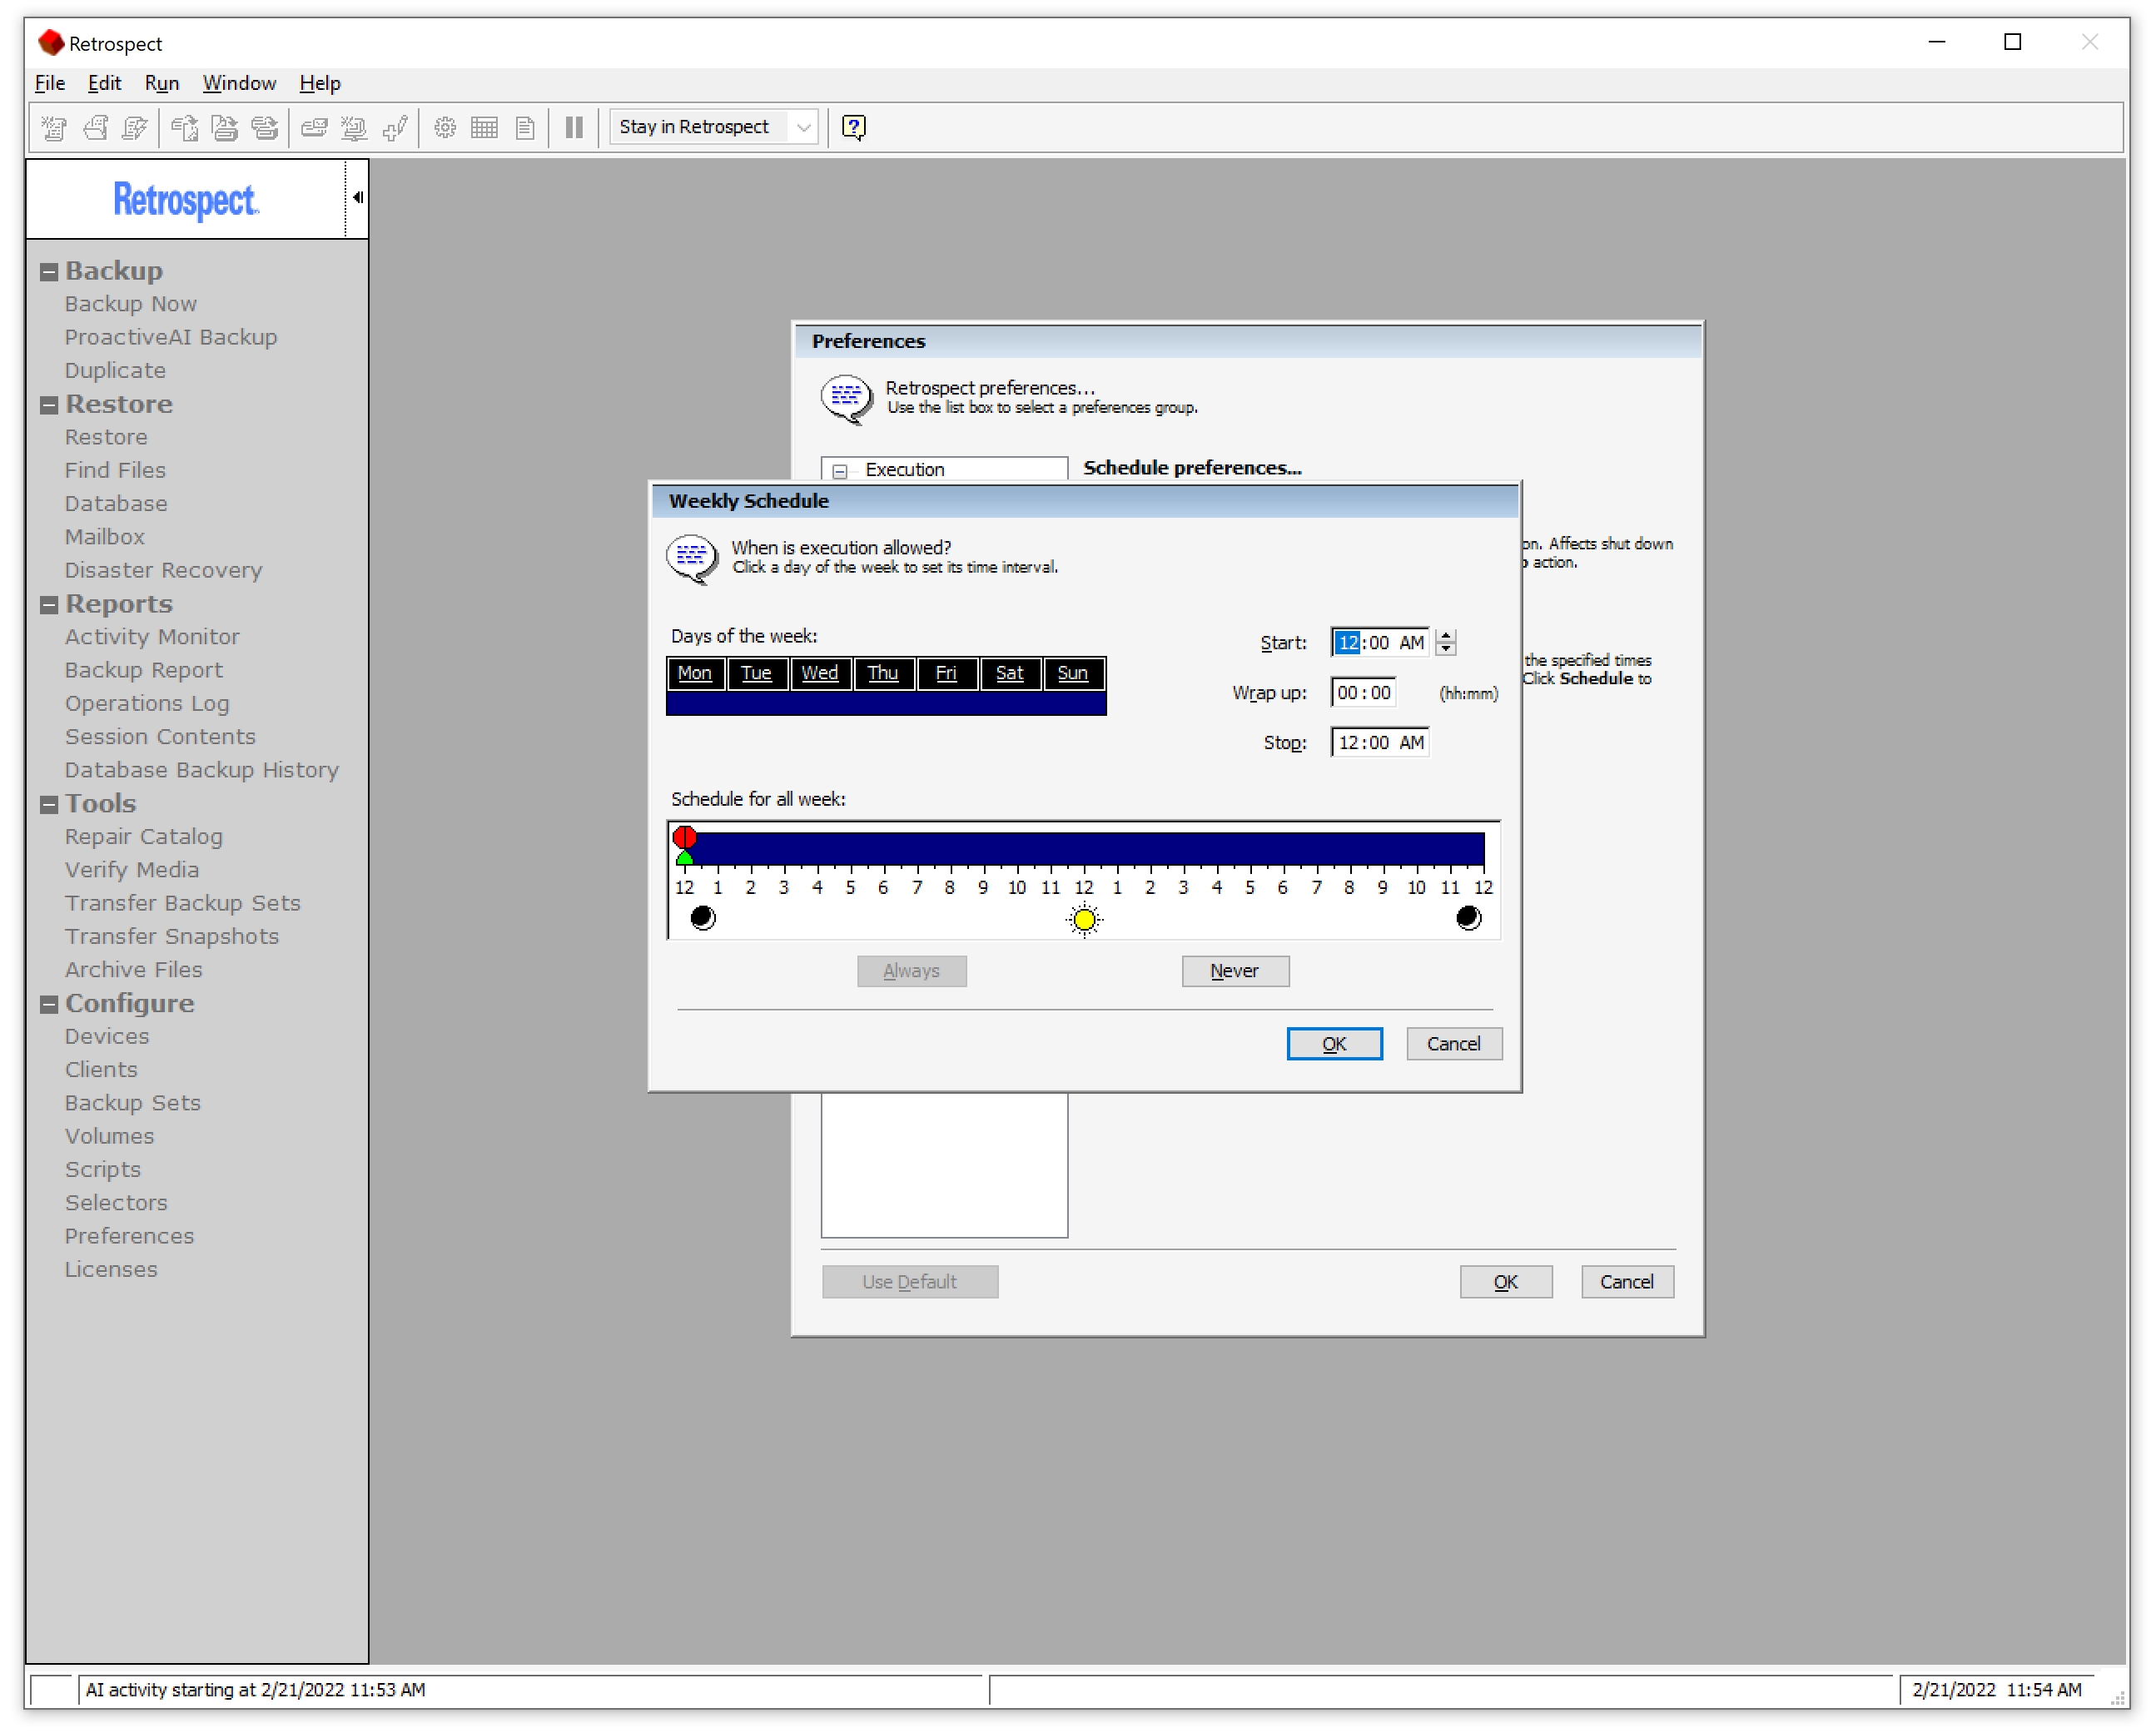Open the File menu
The width and height of the screenshot is (2156, 1733).
coord(50,83)
